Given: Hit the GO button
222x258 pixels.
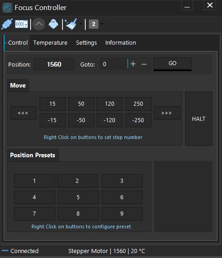Looking at the screenshot, I should pyautogui.click(x=172, y=63).
